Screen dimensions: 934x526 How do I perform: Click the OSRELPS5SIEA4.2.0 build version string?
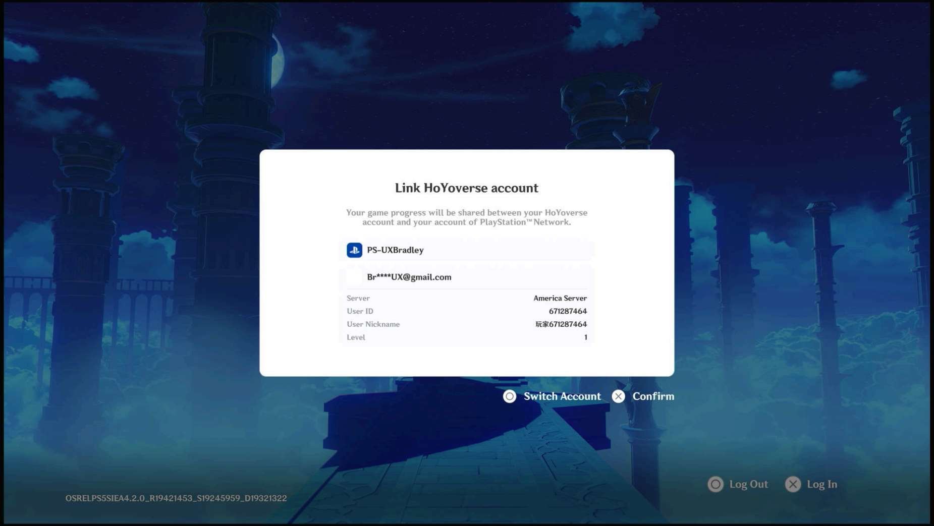[x=176, y=498]
